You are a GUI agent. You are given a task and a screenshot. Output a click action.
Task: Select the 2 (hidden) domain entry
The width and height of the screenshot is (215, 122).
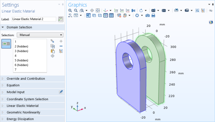[30, 46]
